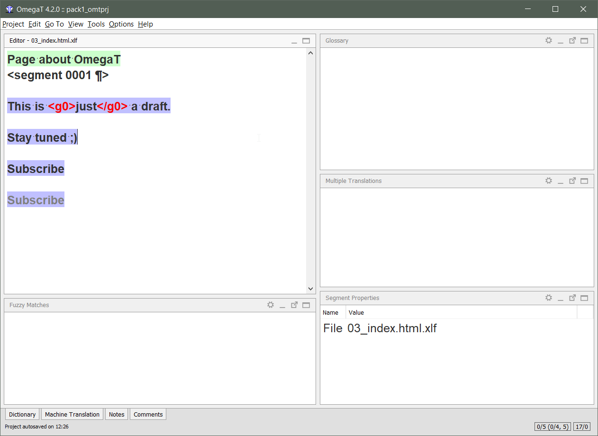
Task: Maximize the Glossary pane
Action: click(584, 41)
